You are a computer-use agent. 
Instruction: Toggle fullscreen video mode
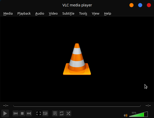(39, 113)
